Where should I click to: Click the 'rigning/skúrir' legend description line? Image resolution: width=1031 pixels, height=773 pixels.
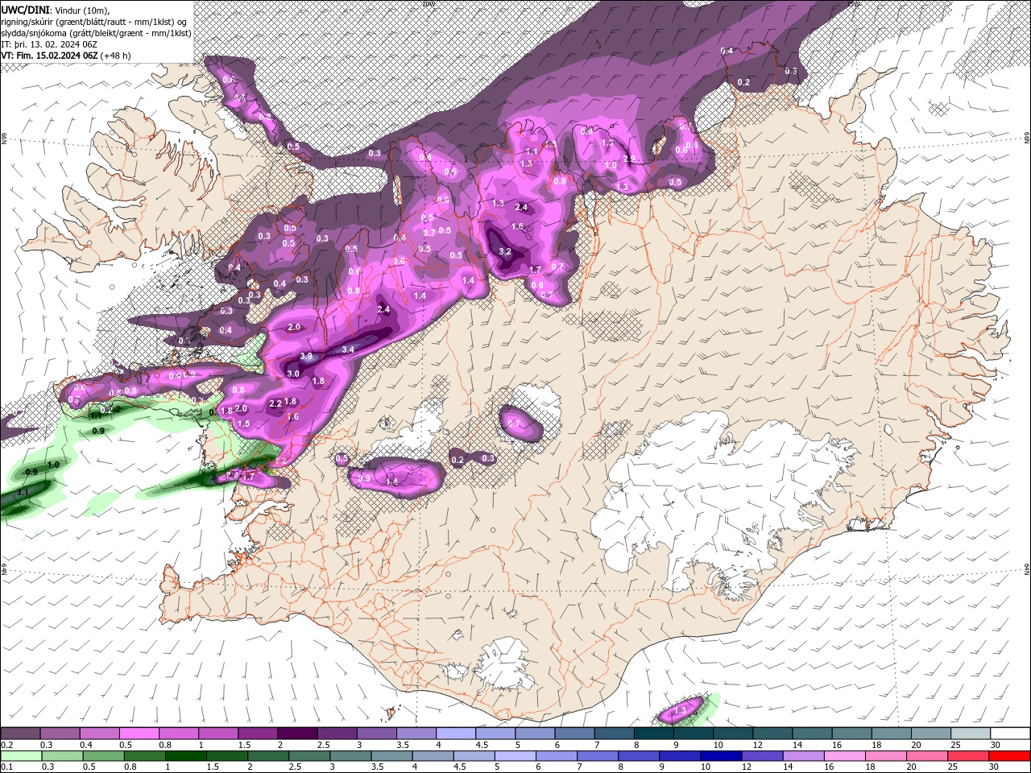[x=95, y=21]
